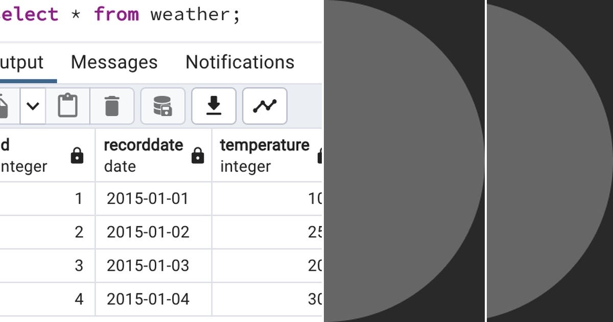The width and height of the screenshot is (613, 322).
Task: Switch to the Messages tab
Action: [x=114, y=62]
